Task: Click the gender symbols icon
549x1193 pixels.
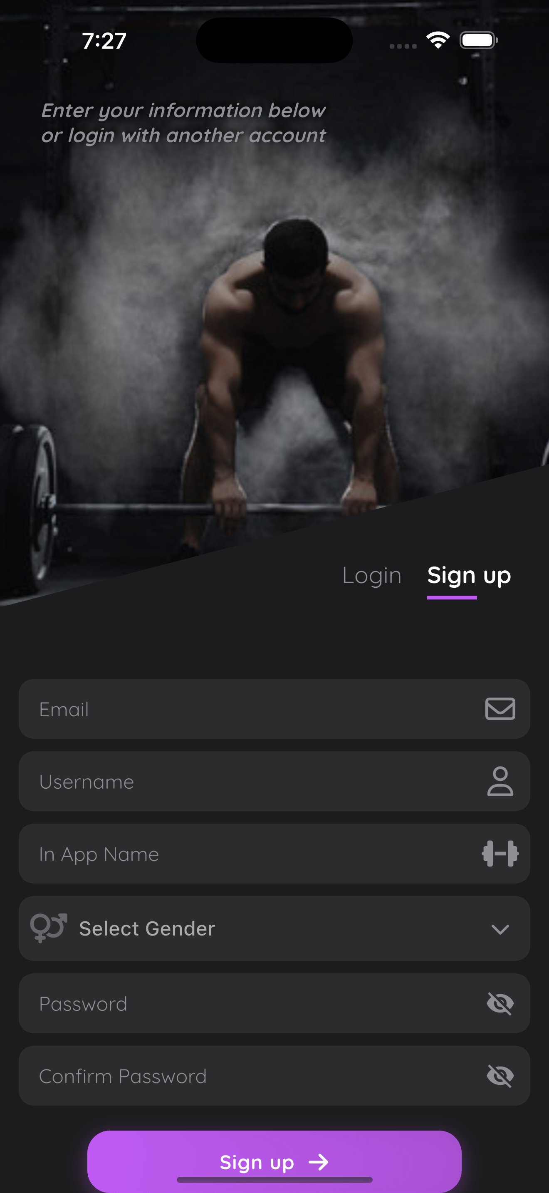Action: click(49, 928)
